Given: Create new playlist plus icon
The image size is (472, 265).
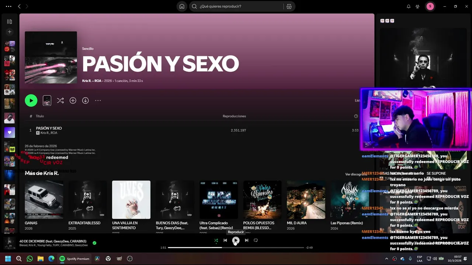Looking at the screenshot, I should coord(10,32).
